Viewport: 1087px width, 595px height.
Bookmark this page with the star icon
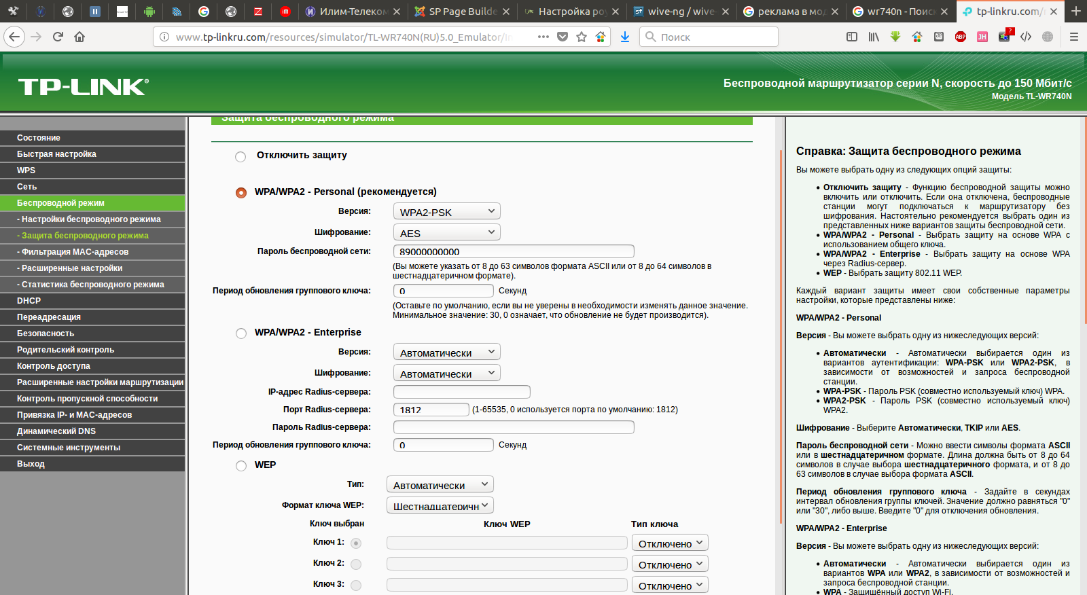[582, 37]
